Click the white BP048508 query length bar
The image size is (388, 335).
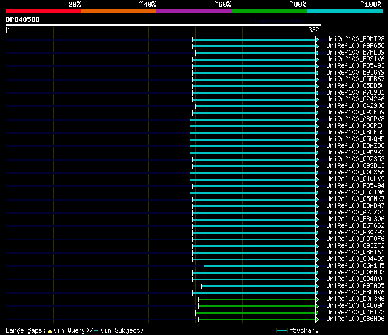click(164, 25)
